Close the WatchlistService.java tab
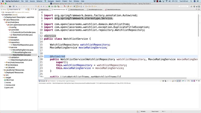201x113 pixels. pos(66,9)
